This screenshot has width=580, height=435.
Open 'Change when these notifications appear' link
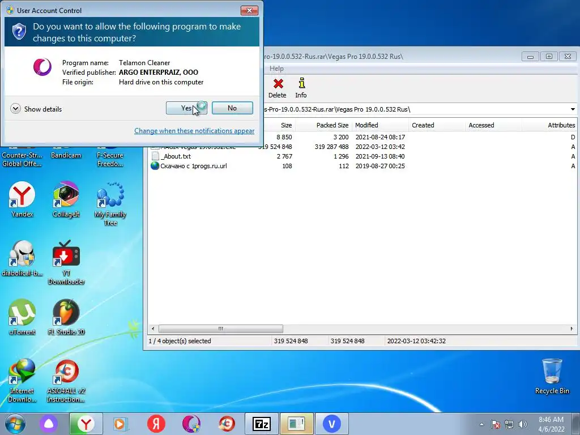coord(194,131)
